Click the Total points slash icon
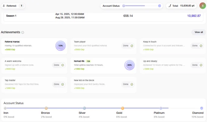The height and width of the screenshot is (122, 207). pyautogui.click(x=170, y=6)
